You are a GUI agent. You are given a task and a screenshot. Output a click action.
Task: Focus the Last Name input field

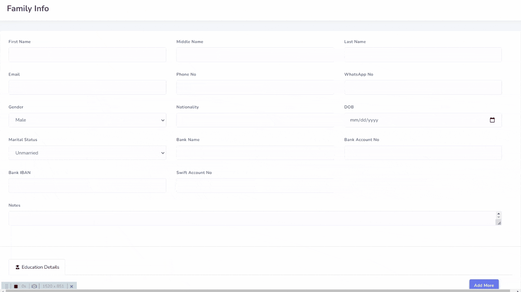[423, 55]
